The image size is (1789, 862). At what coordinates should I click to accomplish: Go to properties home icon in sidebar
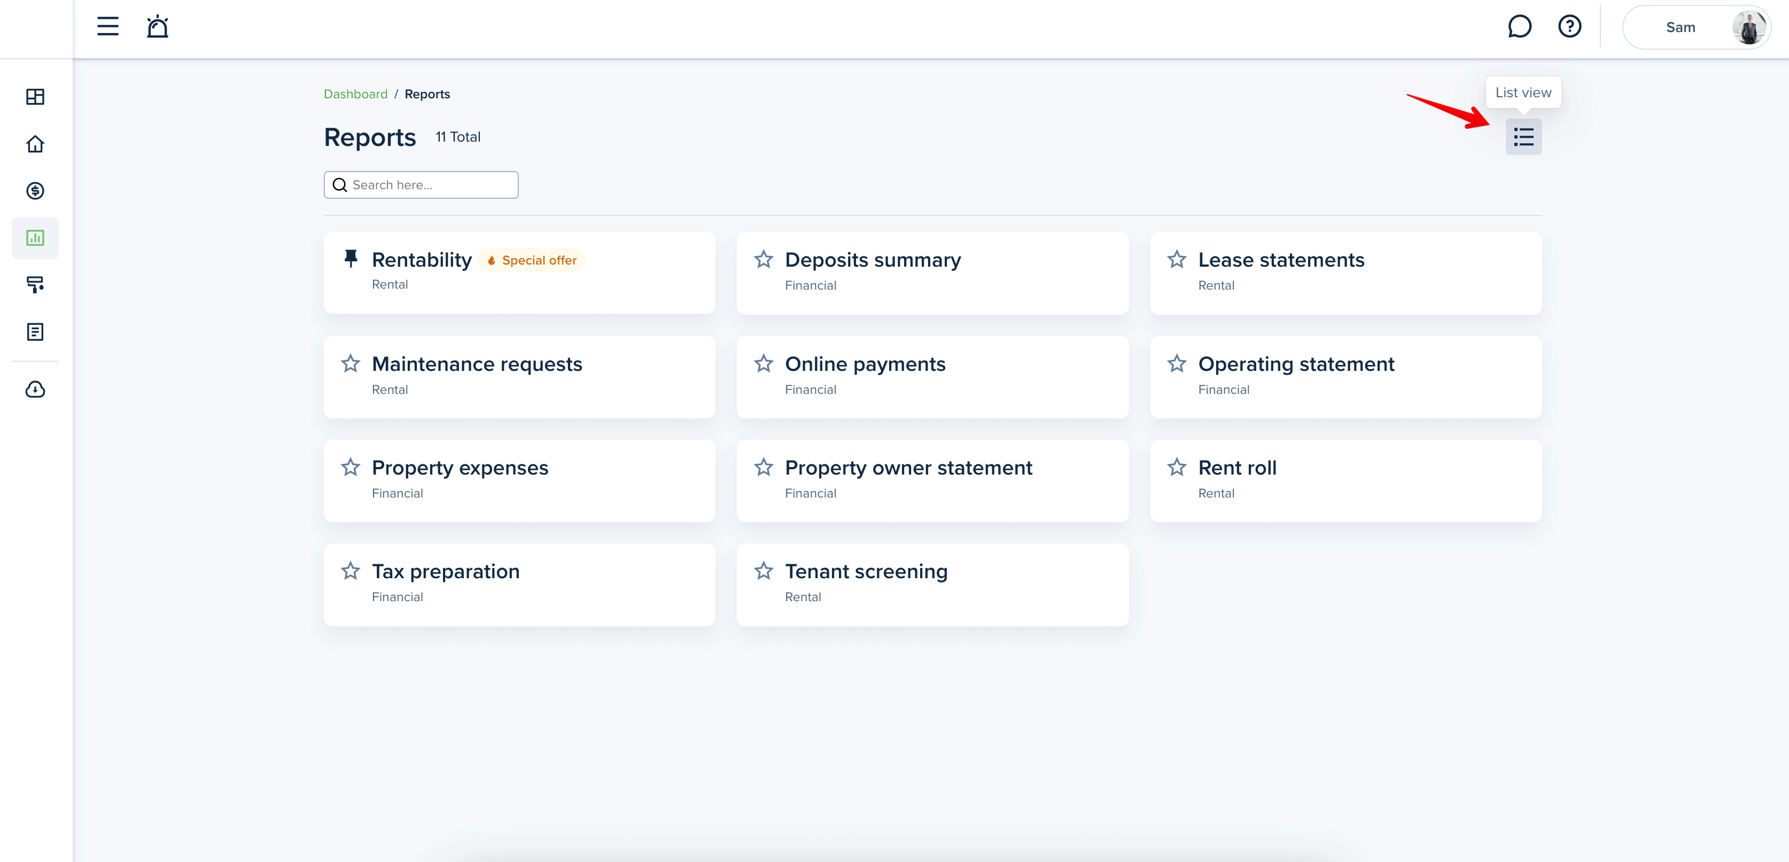[x=35, y=144]
